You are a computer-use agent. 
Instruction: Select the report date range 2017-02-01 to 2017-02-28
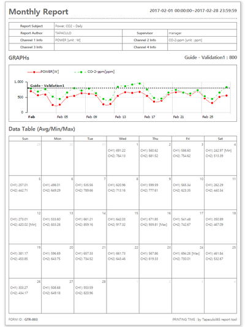click(x=193, y=10)
